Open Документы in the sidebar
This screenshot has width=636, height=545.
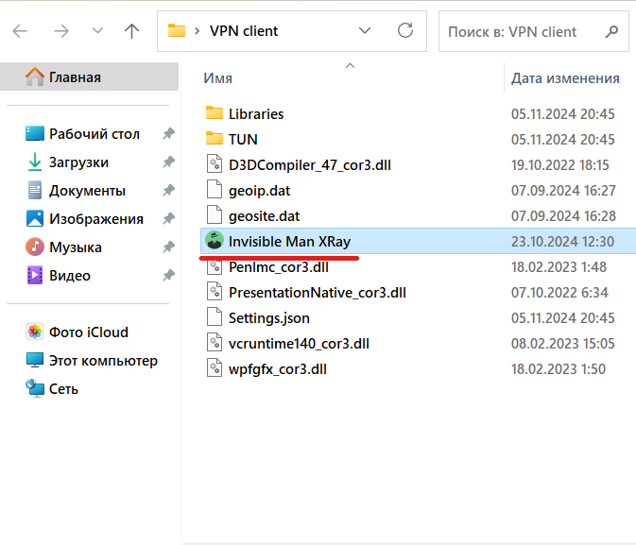pos(87,191)
